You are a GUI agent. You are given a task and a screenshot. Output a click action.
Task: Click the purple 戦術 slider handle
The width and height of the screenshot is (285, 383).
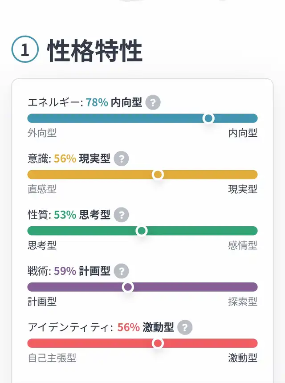pos(128,287)
